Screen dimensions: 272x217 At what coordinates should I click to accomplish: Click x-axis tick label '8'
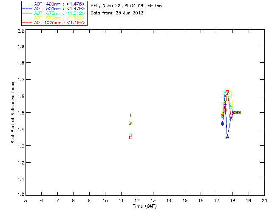click(x=73, y=201)
